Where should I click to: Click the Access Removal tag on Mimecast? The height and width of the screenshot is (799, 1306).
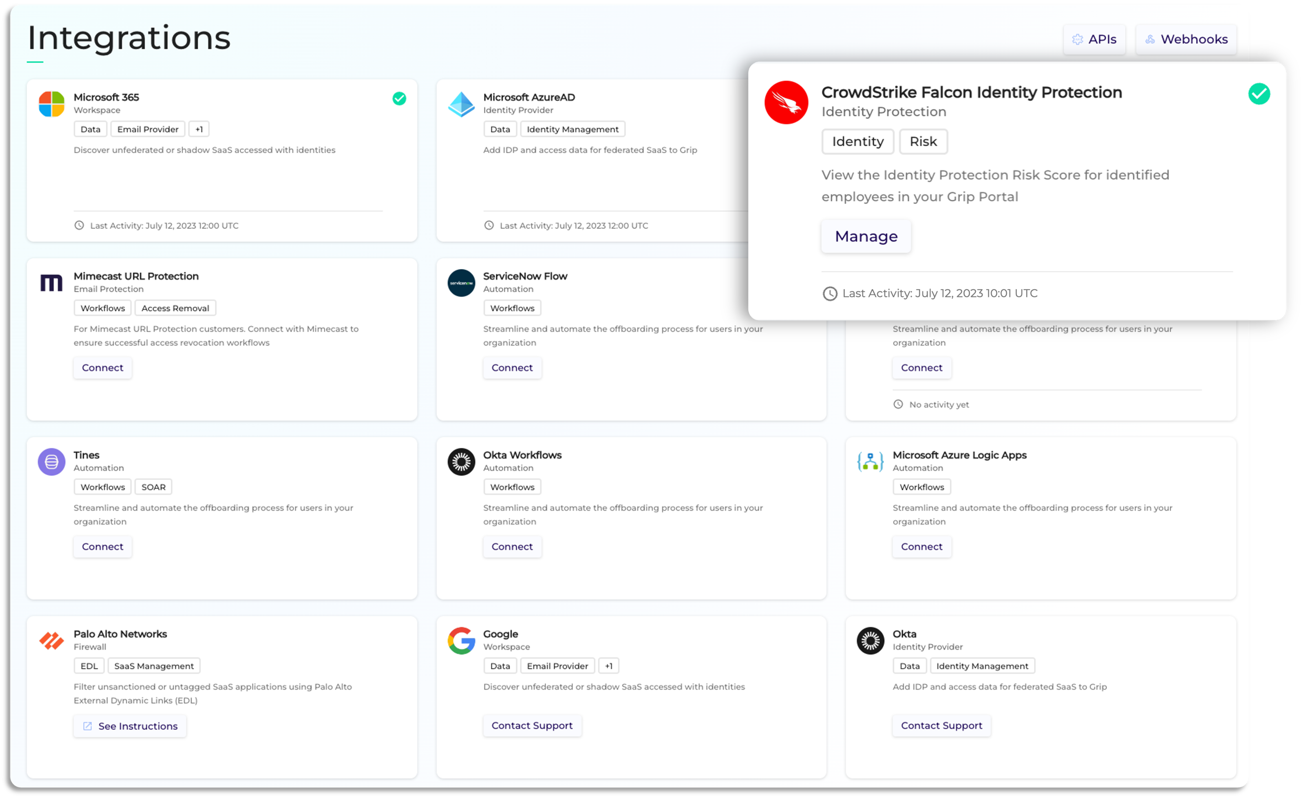click(x=176, y=309)
